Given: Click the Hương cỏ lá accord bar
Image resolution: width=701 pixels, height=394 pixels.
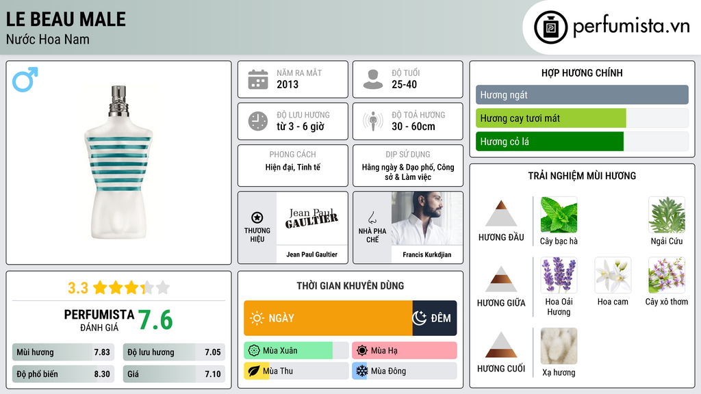Looking at the screenshot, I should (582, 141).
